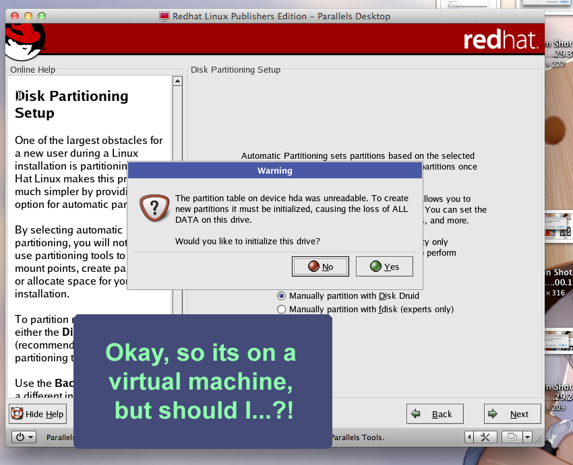Select Manually partition with fdisk option
573x465 pixels.
click(282, 309)
